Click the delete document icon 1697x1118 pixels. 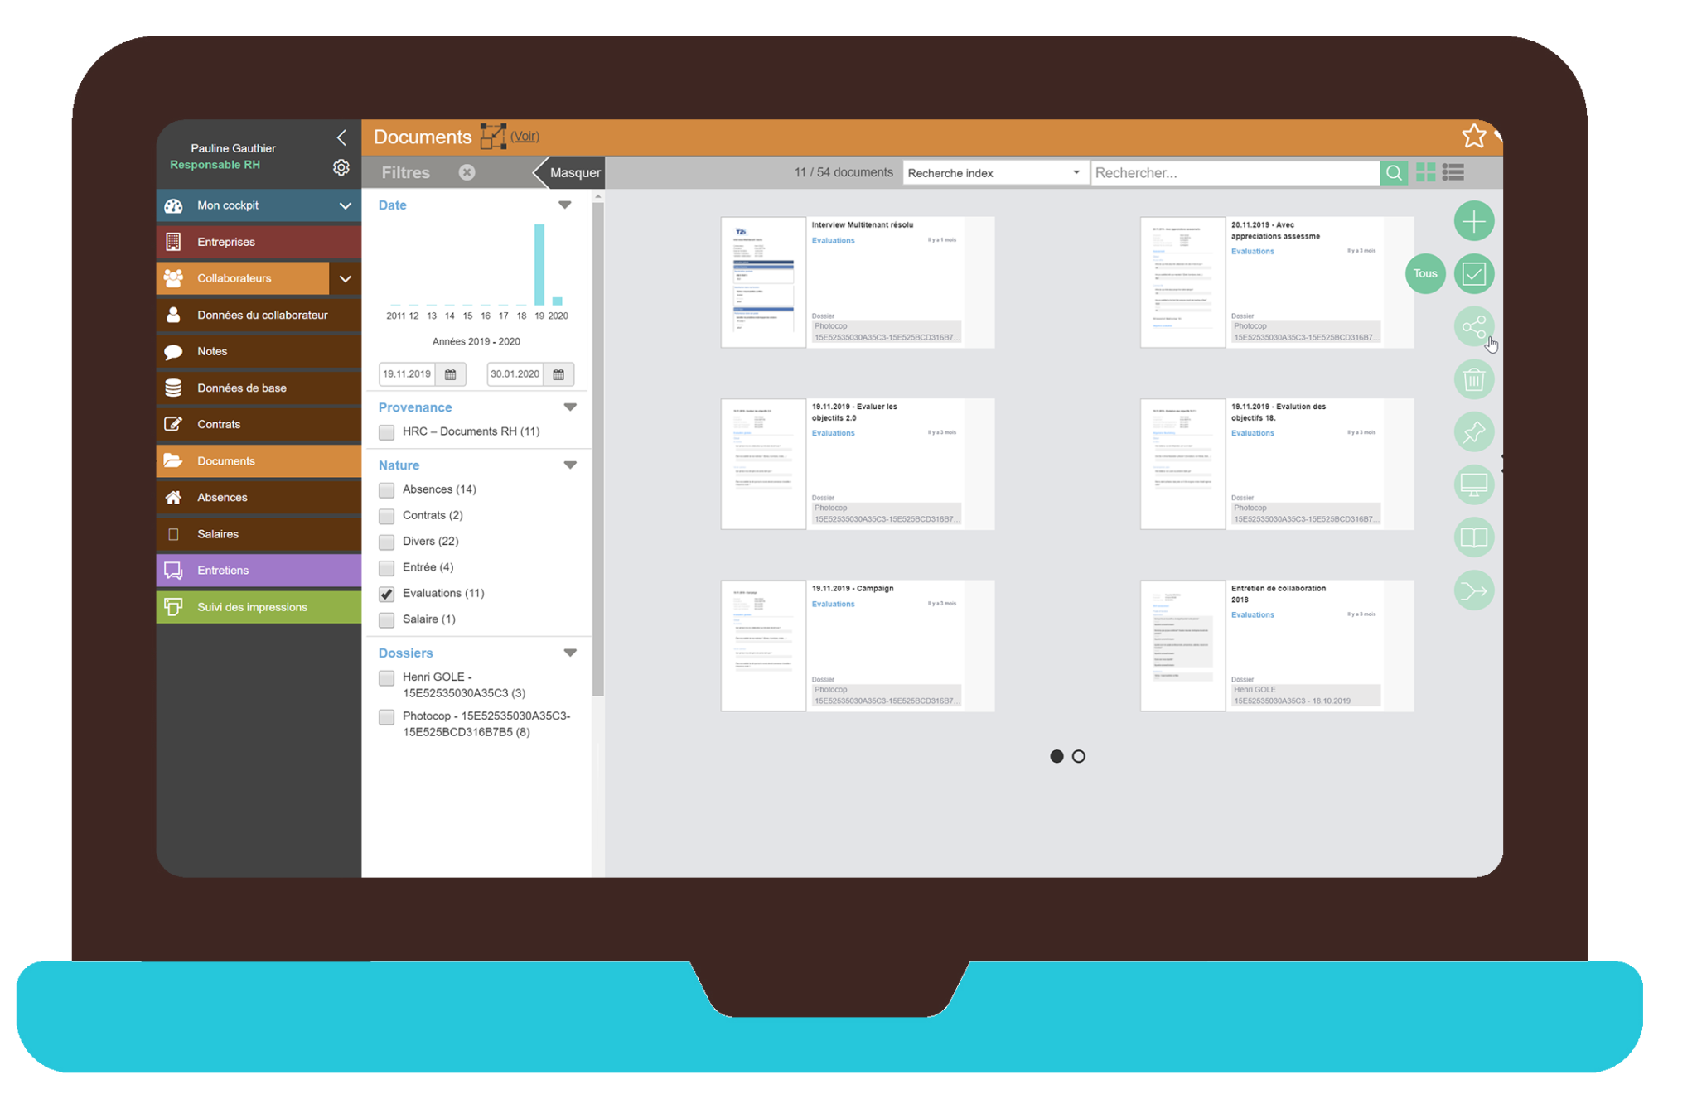pyautogui.click(x=1472, y=381)
